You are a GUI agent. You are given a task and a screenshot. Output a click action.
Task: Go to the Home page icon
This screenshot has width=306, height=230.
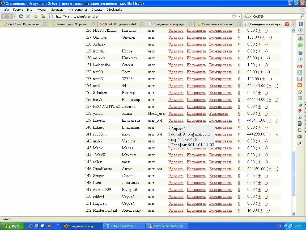coord(35,16)
